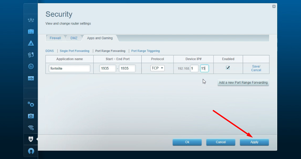
Task: Click Add a new Port Range Forwarding
Action: click(x=243, y=83)
